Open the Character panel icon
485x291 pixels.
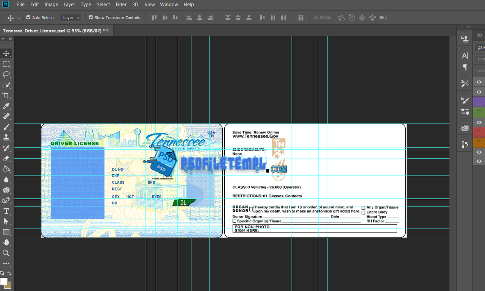(465, 56)
